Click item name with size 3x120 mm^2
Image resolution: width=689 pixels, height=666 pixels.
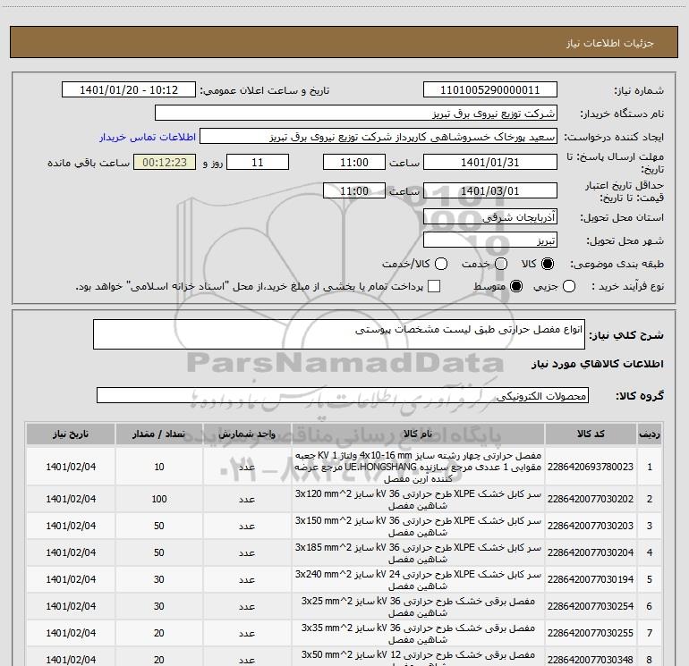coord(418,500)
